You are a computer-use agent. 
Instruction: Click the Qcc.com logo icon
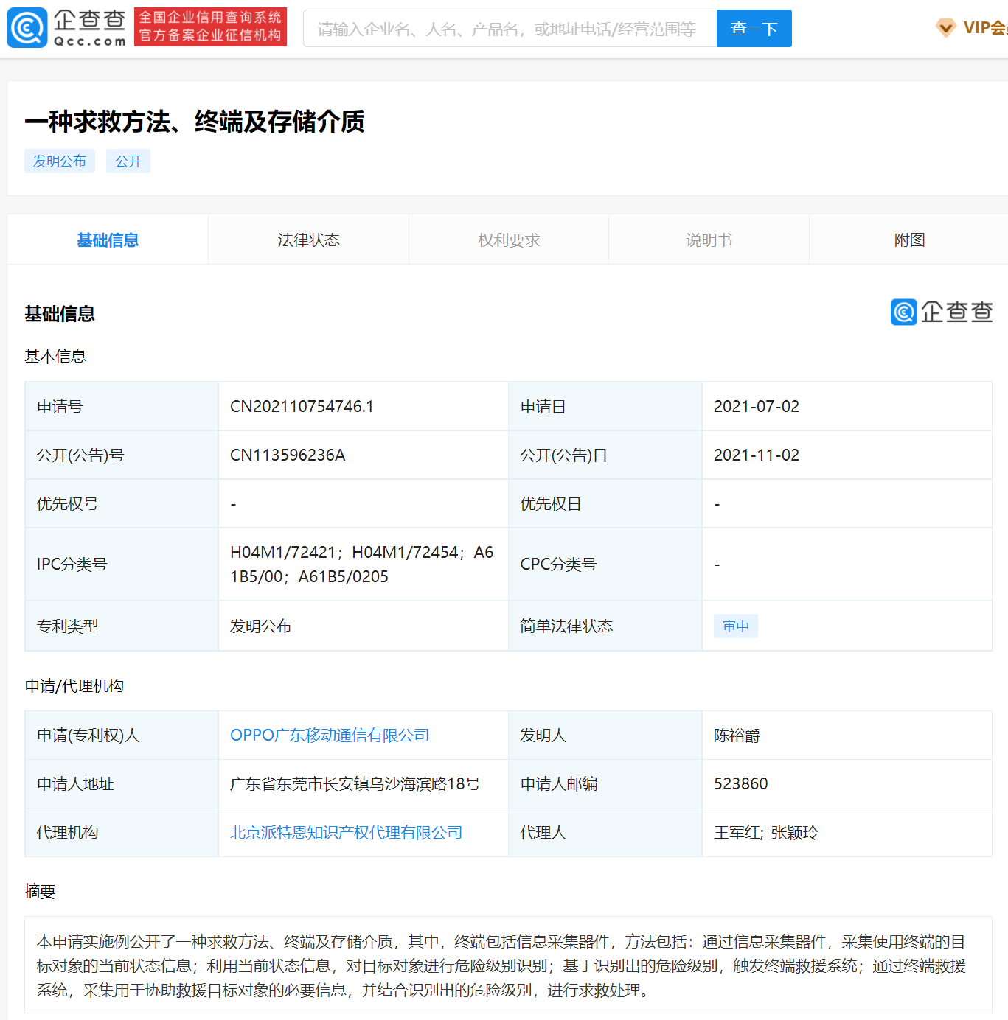(x=28, y=28)
